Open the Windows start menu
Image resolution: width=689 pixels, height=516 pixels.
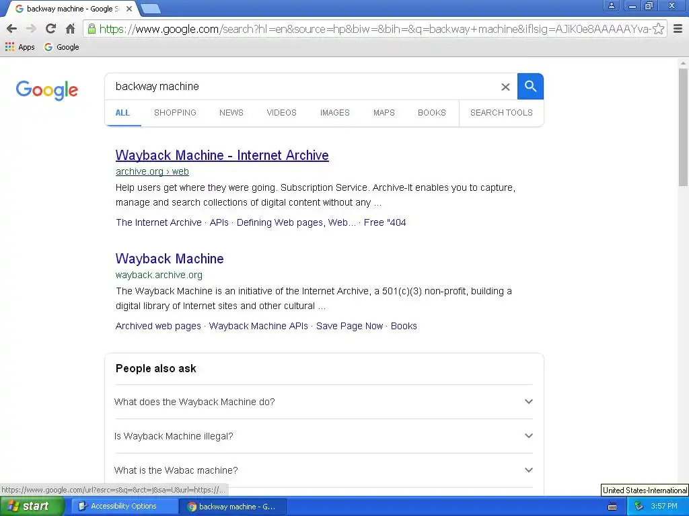(x=32, y=507)
